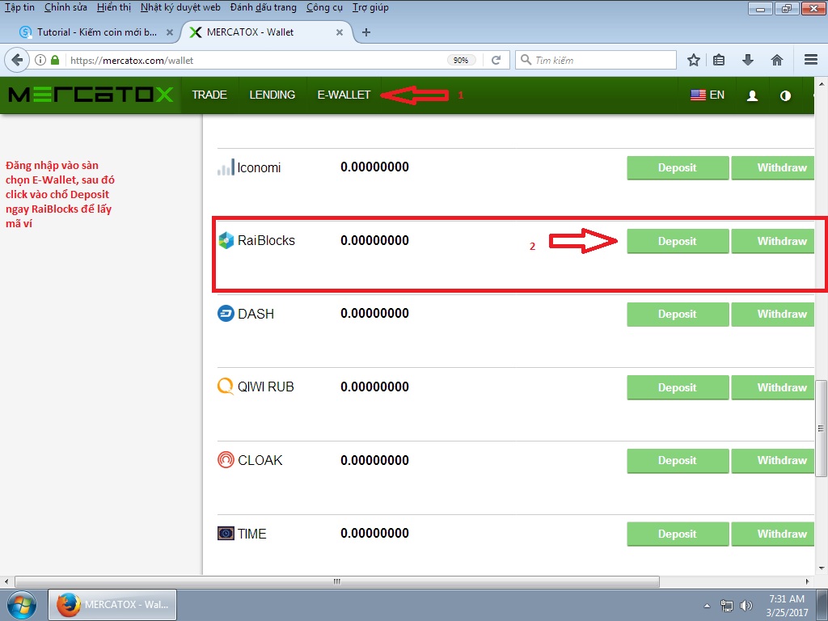Open the E-WALLET menu item
Screen dimensions: 828x621
pyautogui.click(x=344, y=95)
